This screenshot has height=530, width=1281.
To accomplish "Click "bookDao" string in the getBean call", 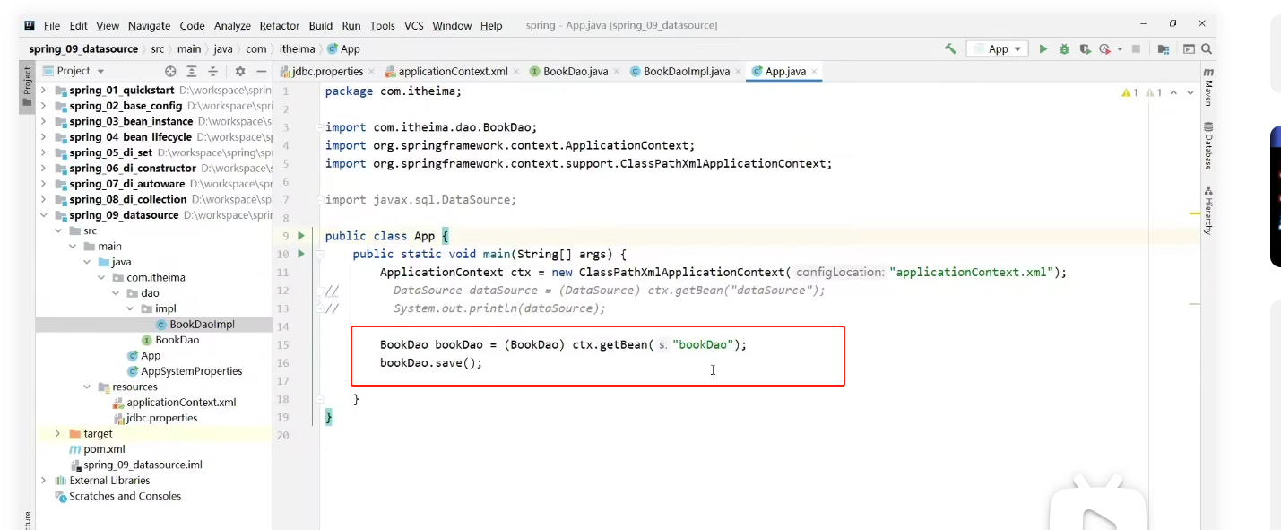I will point(703,344).
